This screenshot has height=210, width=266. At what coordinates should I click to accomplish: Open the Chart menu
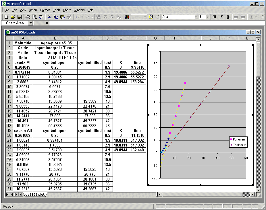pyautogui.click(x=67, y=10)
